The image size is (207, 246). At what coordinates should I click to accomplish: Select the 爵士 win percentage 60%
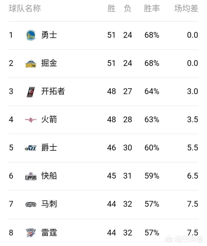point(152,148)
